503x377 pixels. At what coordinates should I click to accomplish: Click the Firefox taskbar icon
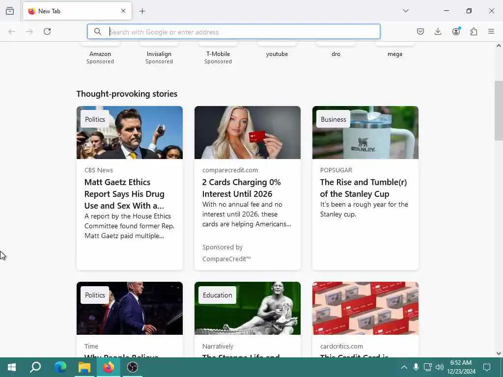(109, 367)
